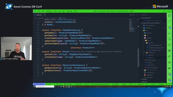Open UserDataSource.ts in the Explorer
This screenshot has height=97, width=173.
coord(155,50)
